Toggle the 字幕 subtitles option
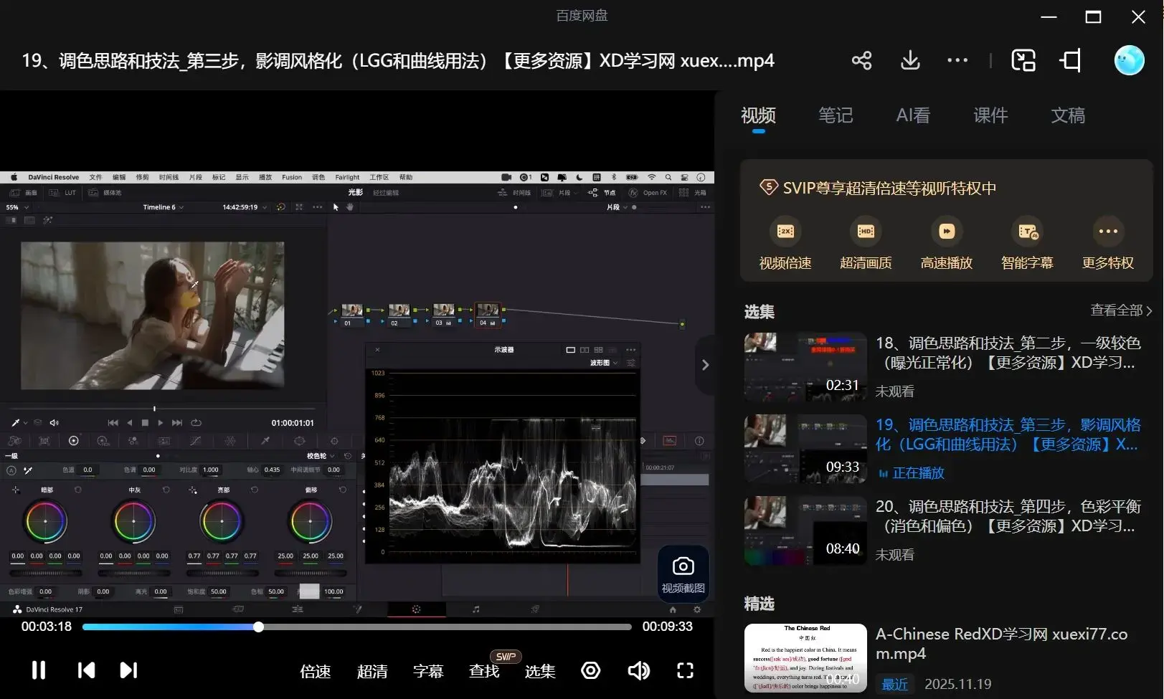The height and width of the screenshot is (699, 1164). click(428, 671)
